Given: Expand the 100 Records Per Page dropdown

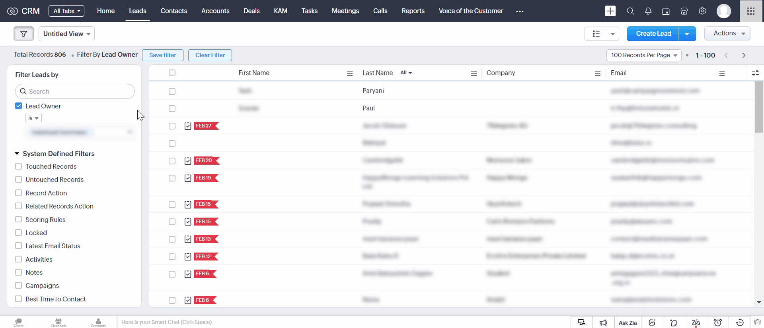Looking at the screenshot, I should pos(643,55).
